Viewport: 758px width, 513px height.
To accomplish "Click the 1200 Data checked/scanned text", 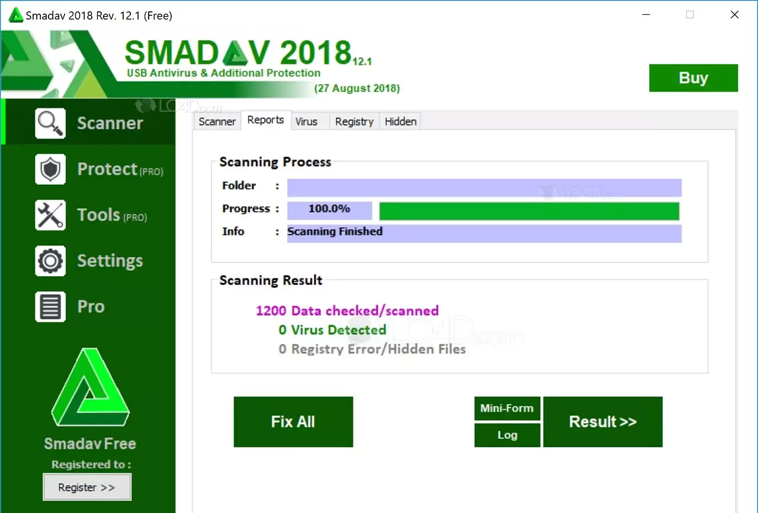I will click(x=347, y=310).
